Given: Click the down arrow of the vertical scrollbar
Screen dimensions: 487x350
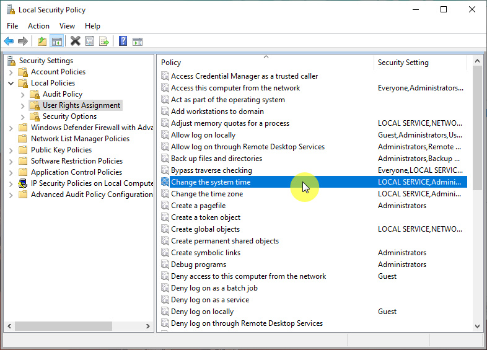Looking at the screenshot, I should click(x=477, y=326).
